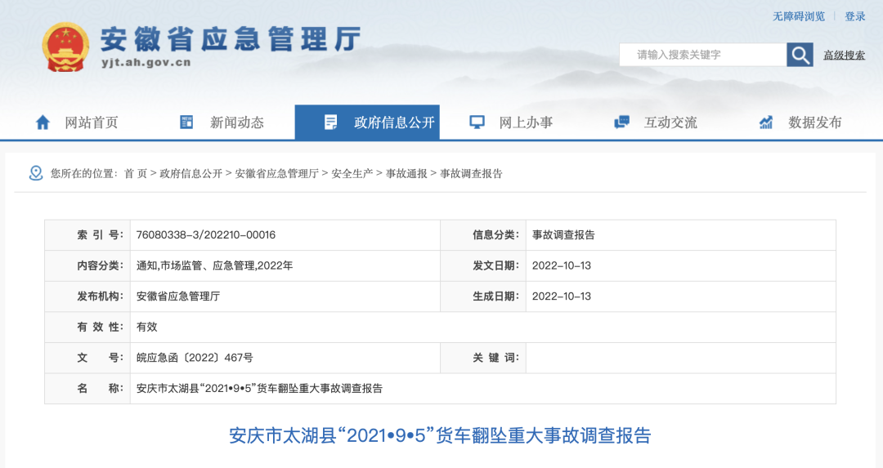Click the 登录 link
This screenshot has height=468, width=883.
click(x=855, y=16)
